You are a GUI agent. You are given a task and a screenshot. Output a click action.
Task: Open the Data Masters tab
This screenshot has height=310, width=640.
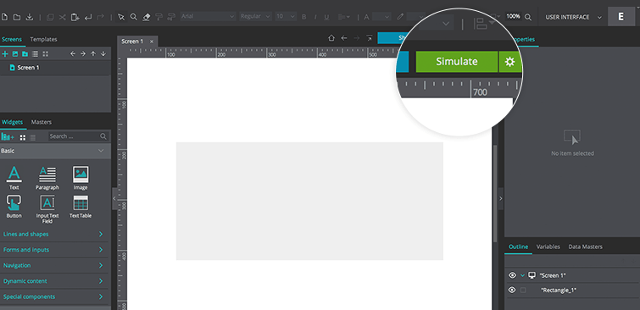[585, 246]
